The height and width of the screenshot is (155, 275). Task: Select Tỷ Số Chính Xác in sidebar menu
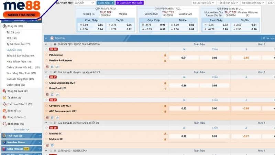19,44
